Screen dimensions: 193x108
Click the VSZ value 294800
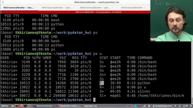(x=59, y=95)
